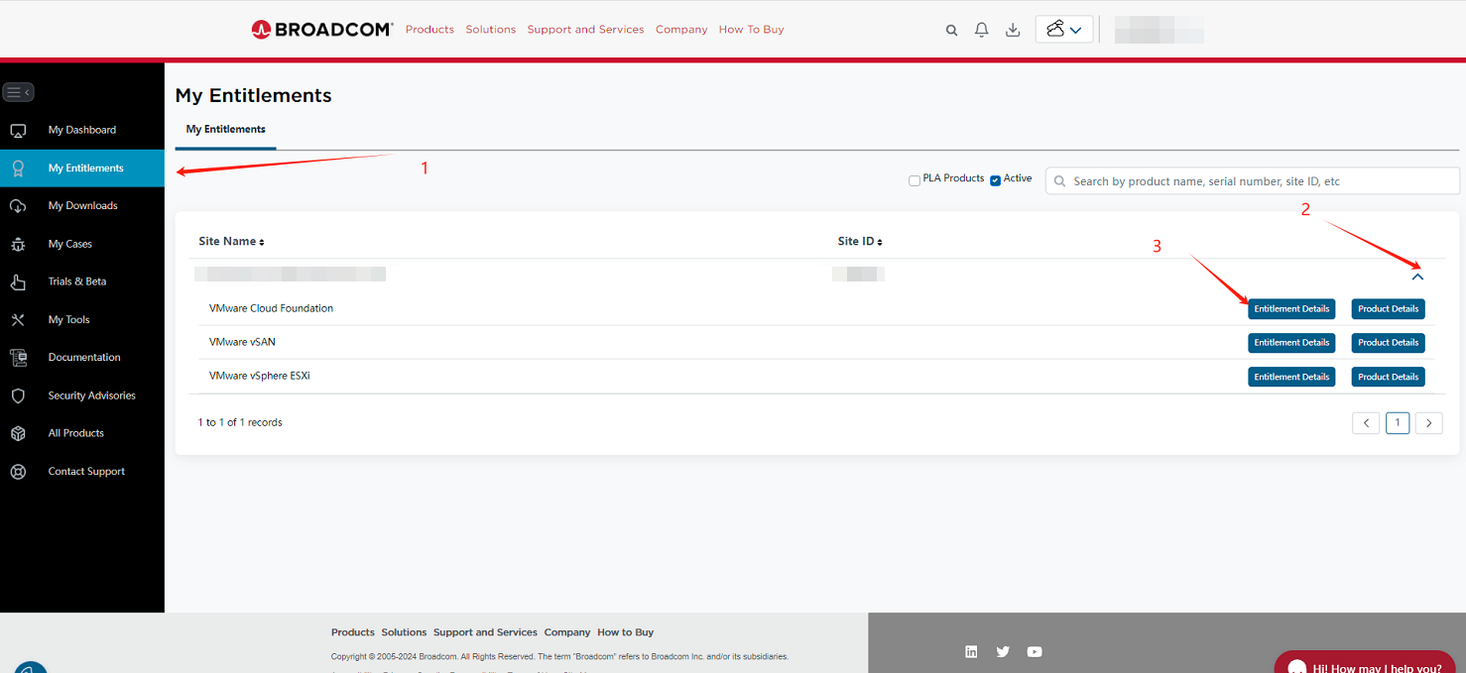
Task: Open the cloud portal selector dropdown
Action: click(x=1064, y=30)
